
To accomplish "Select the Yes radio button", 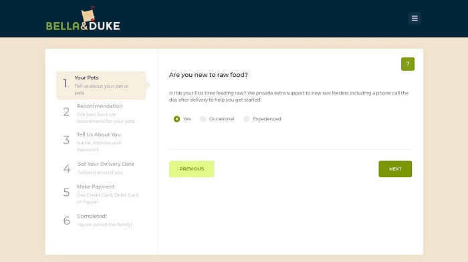I will coord(177,119).
